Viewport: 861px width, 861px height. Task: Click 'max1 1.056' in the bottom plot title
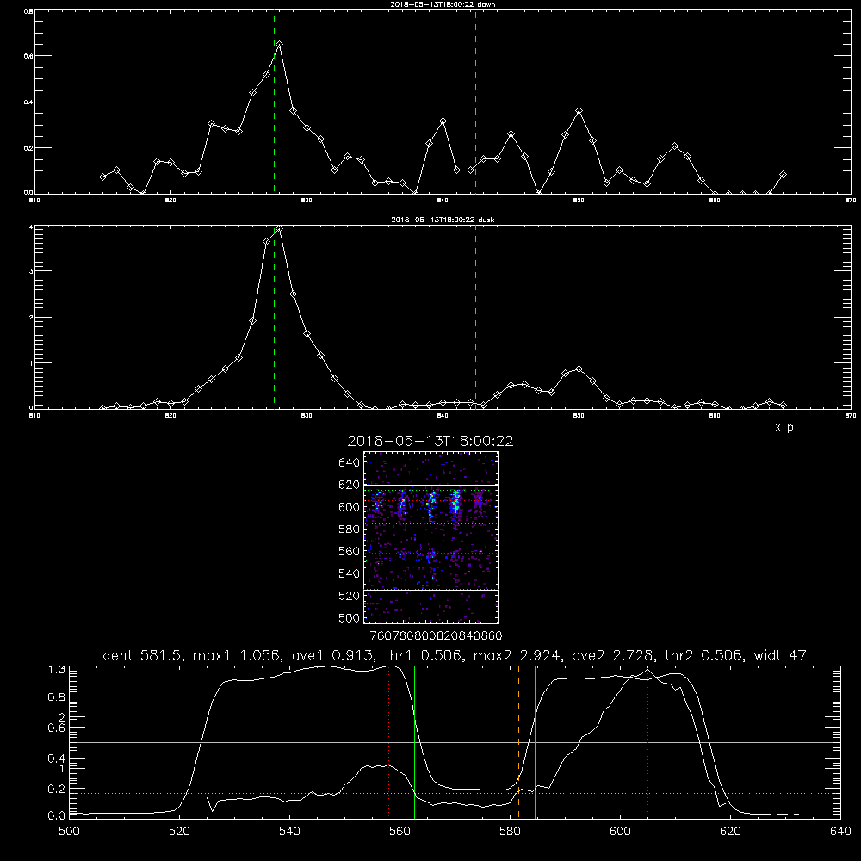[238, 655]
